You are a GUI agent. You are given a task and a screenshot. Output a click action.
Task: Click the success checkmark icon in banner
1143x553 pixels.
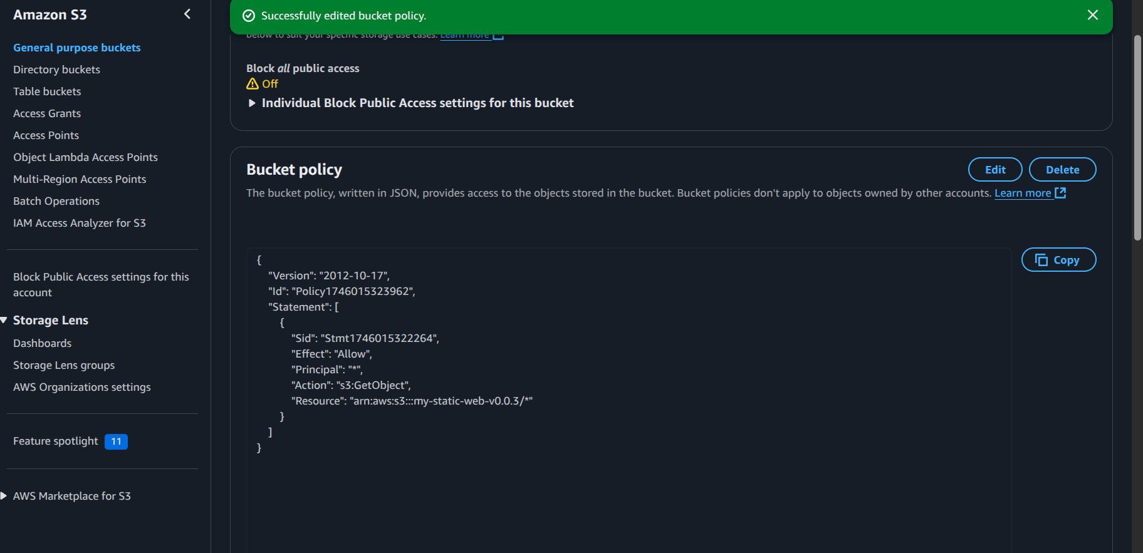pos(249,16)
